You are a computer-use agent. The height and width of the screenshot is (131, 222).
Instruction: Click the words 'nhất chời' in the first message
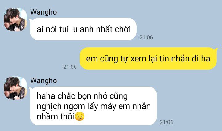[113, 29]
